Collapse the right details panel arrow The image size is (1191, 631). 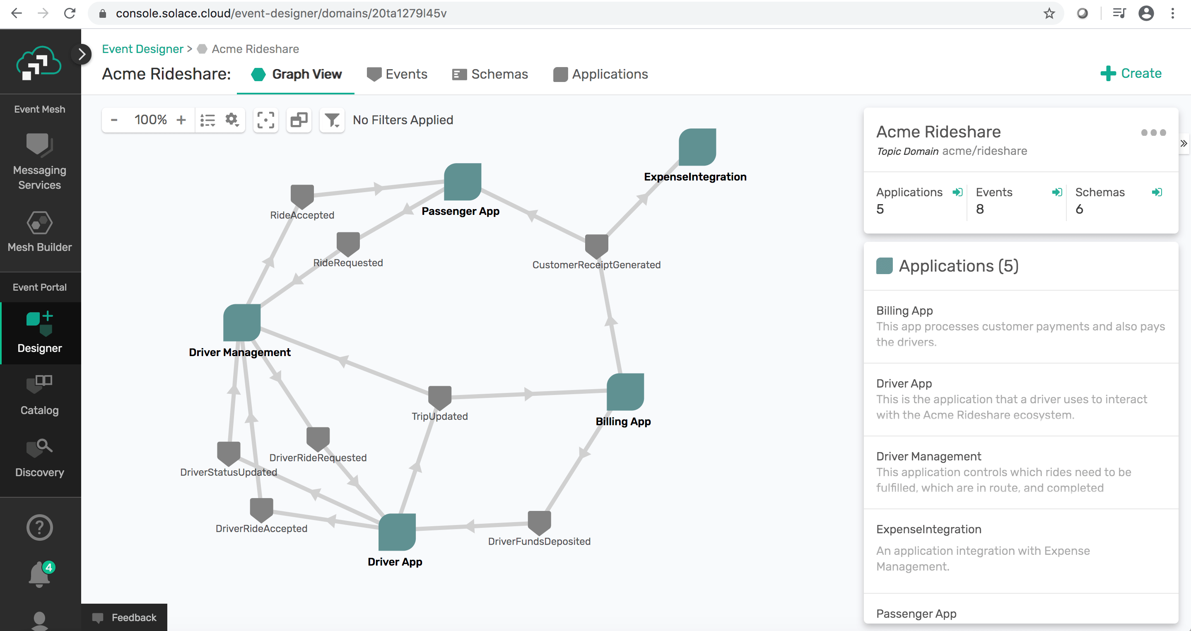[1183, 143]
